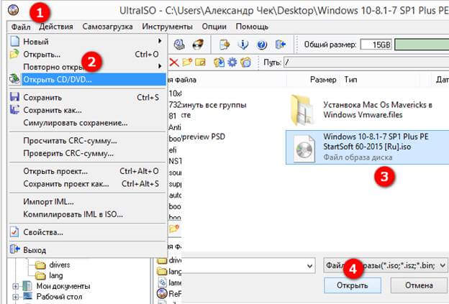Open the Файл menu in menu bar

21,27
